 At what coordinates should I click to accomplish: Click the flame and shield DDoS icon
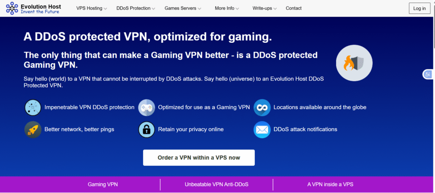click(354, 64)
